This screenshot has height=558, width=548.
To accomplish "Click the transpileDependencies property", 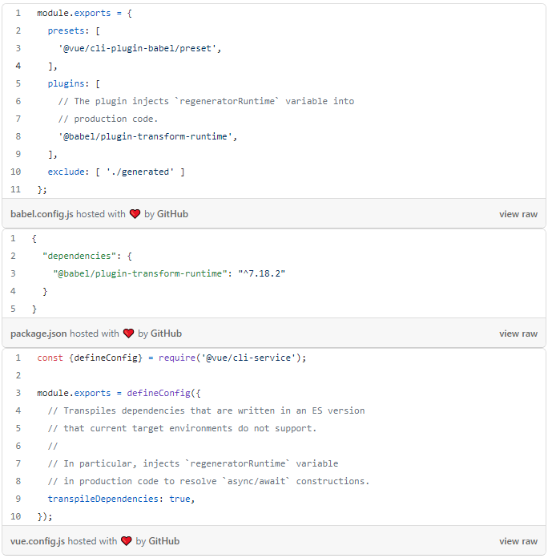I will pos(103,499).
